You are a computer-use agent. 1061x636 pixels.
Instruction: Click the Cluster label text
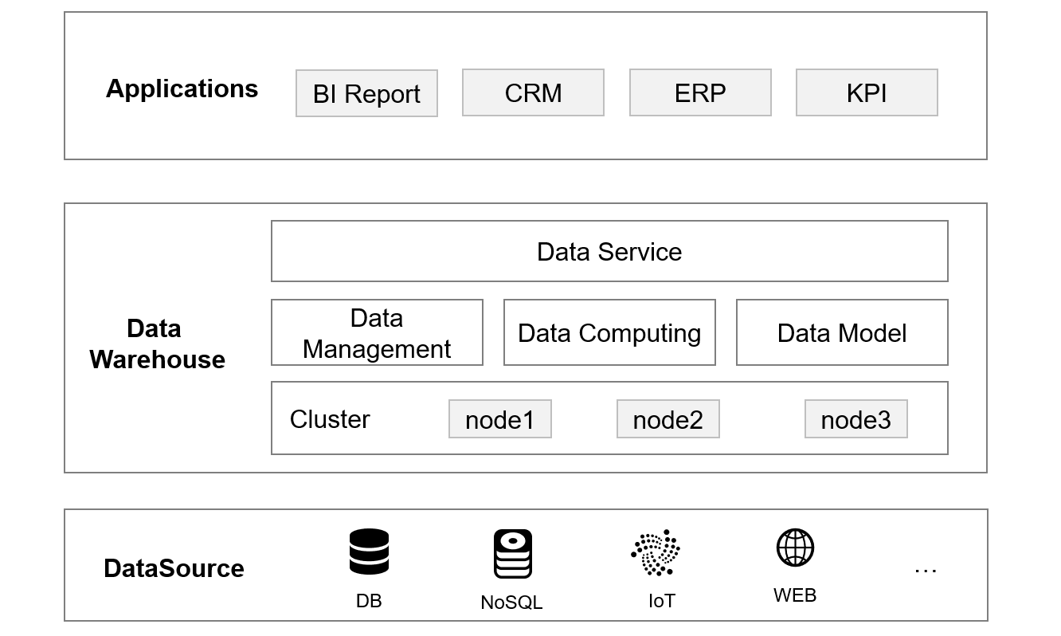point(330,419)
